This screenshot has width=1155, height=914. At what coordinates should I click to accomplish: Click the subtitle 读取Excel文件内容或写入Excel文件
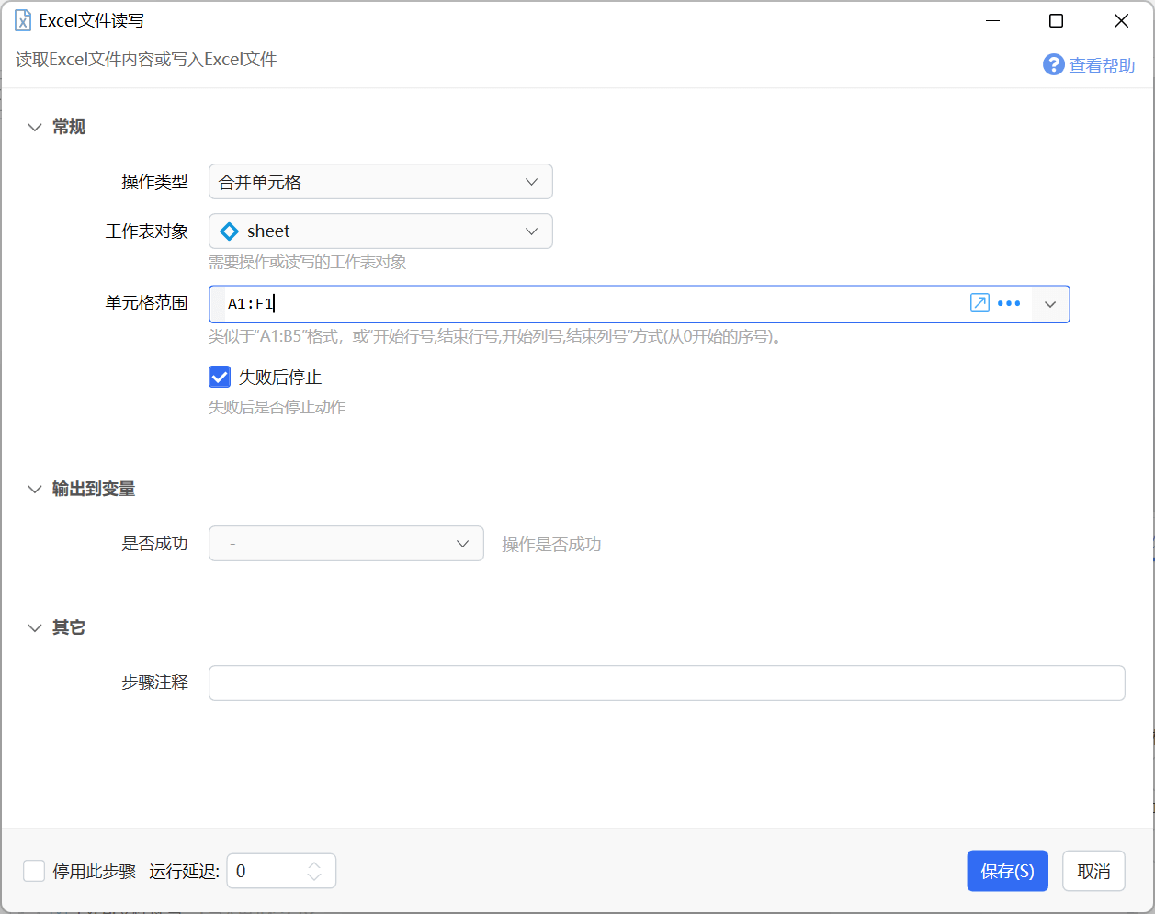pos(146,60)
